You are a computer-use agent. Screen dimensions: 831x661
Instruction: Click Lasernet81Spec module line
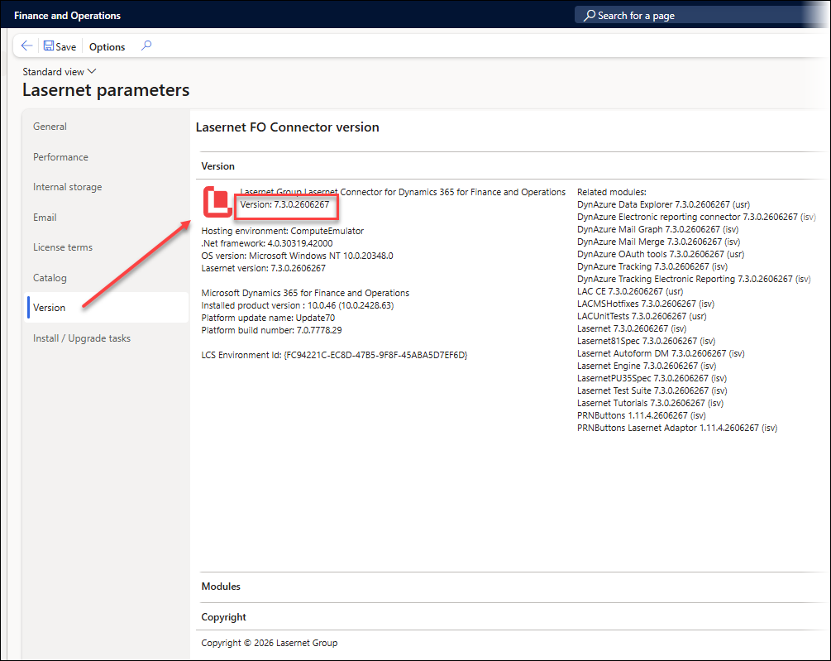coord(646,341)
